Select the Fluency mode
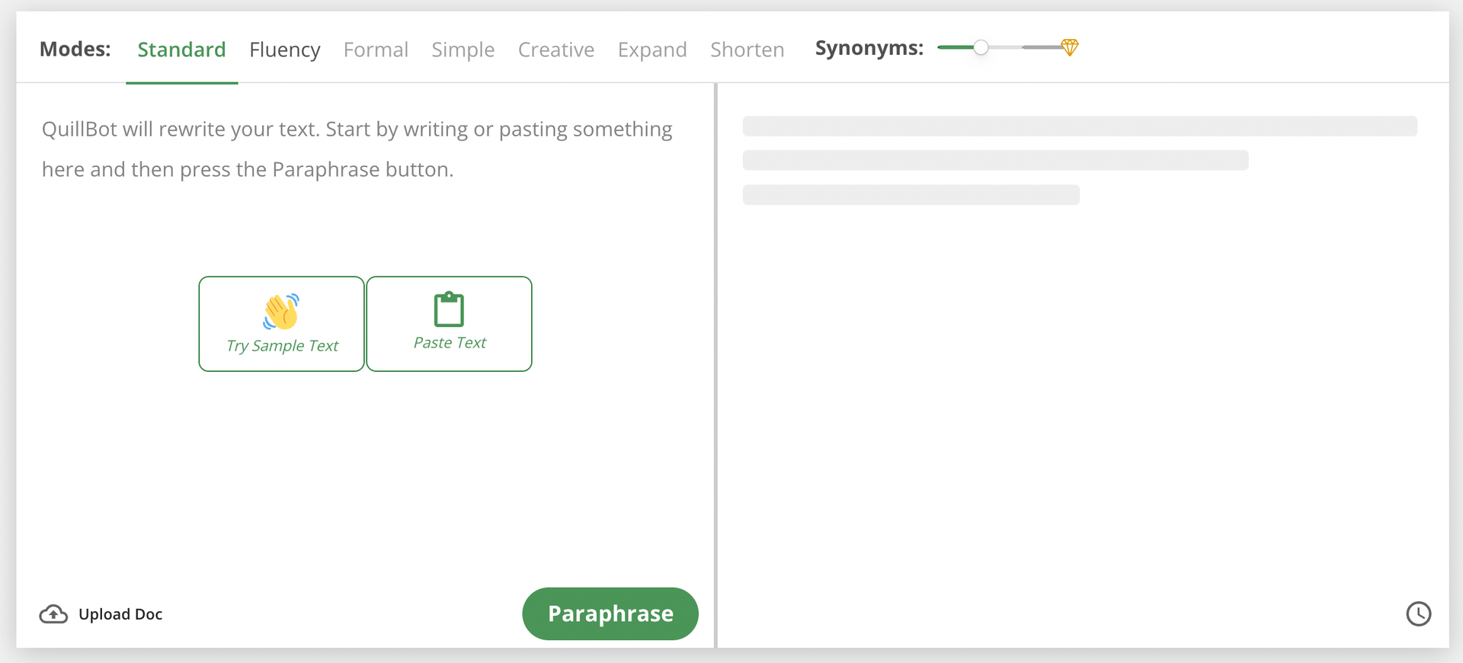Image resolution: width=1463 pixels, height=663 pixels. (285, 50)
